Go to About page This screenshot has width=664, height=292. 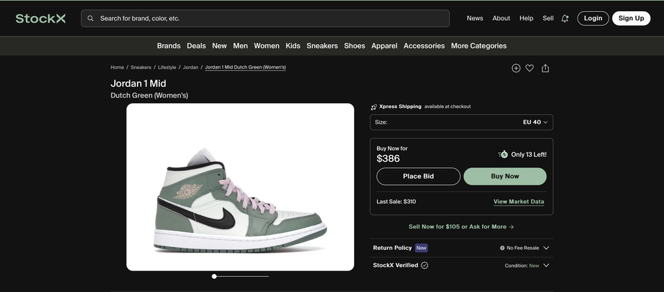click(x=501, y=18)
